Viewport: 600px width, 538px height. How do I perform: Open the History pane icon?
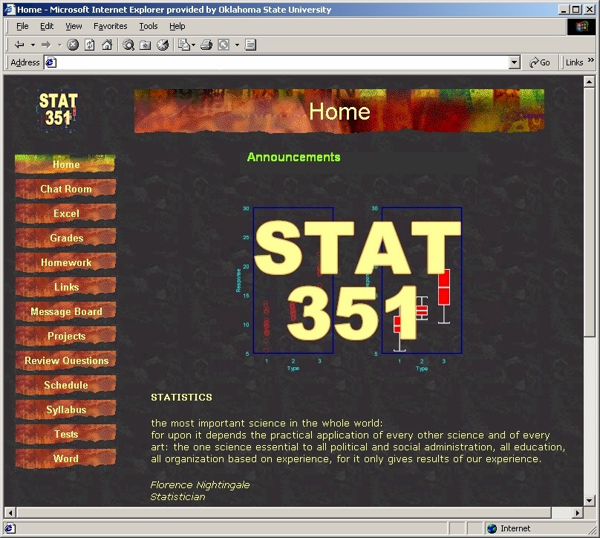pyautogui.click(x=162, y=45)
